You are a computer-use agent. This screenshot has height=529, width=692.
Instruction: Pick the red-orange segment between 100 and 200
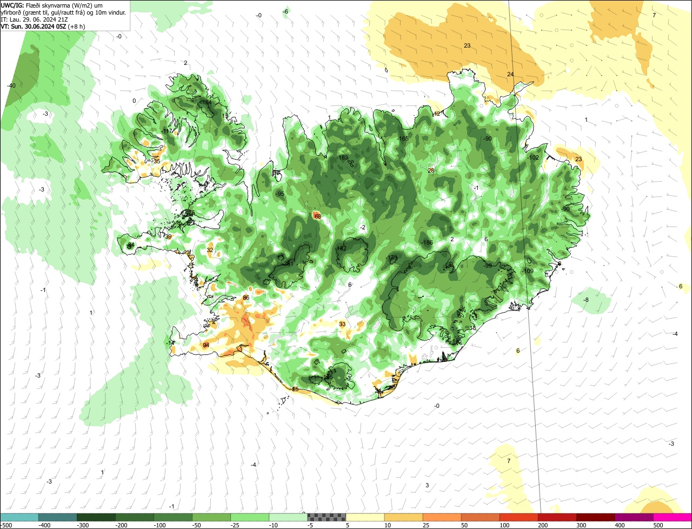click(518, 517)
